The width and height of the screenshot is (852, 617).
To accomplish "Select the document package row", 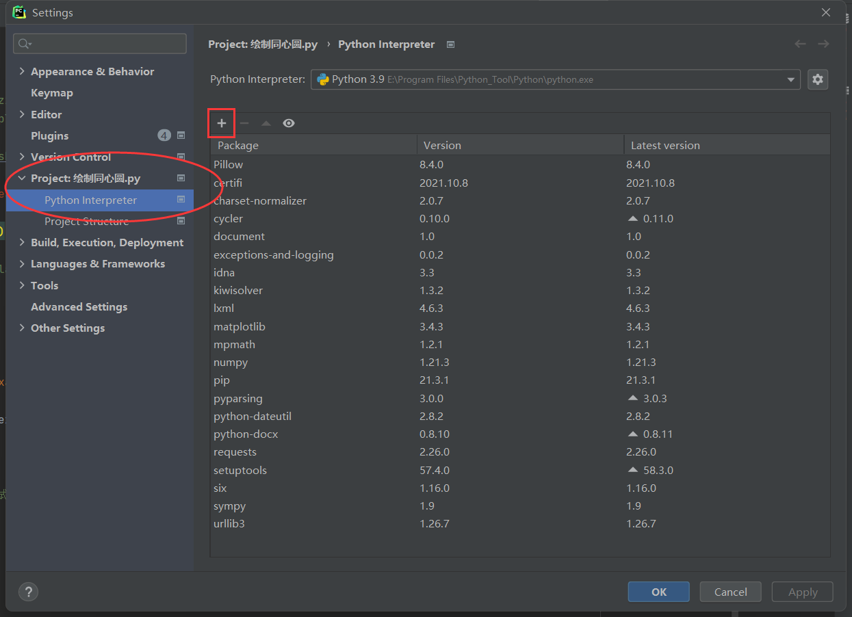I will [x=520, y=237].
